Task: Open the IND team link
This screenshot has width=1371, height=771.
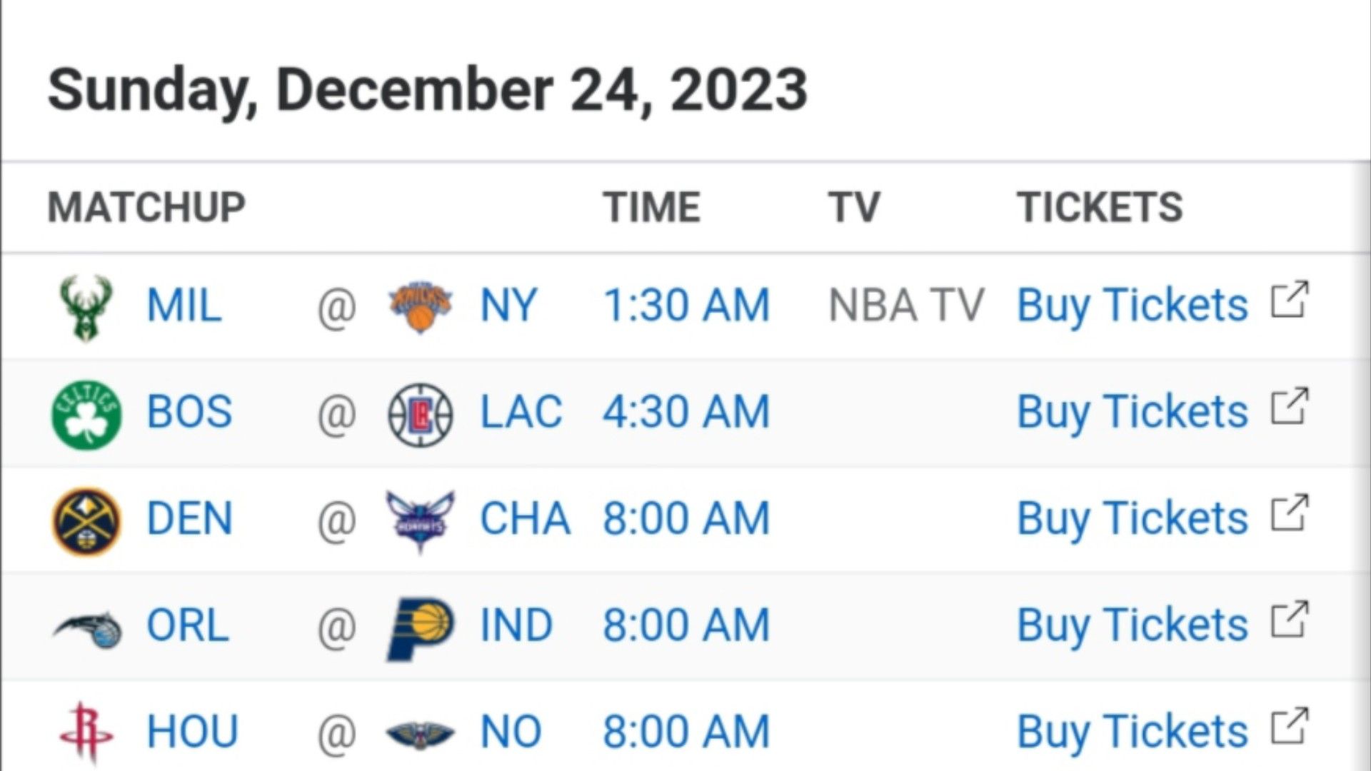Action: tap(516, 625)
